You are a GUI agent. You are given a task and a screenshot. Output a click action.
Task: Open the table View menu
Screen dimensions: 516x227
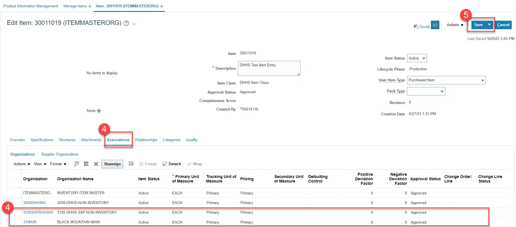point(40,164)
